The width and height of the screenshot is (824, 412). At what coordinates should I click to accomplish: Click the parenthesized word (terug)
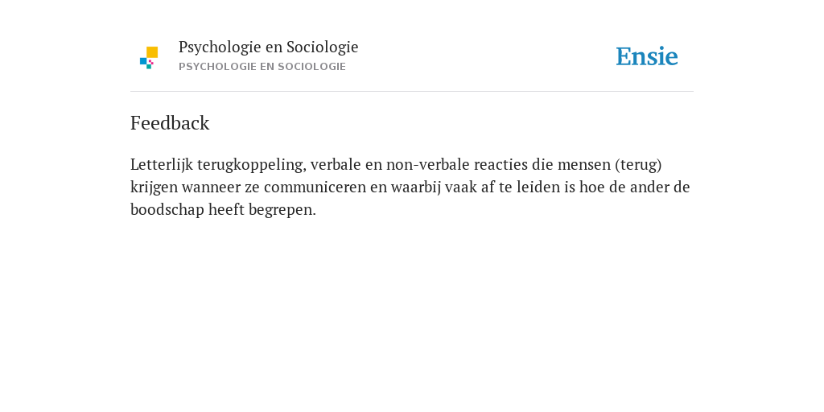[638, 164]
